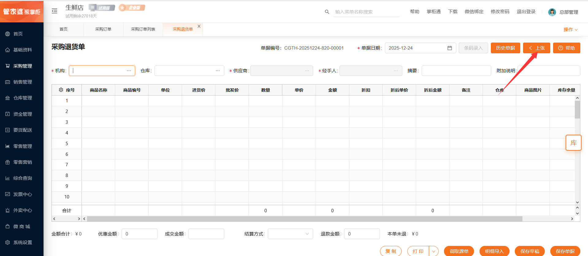Close the 采购退货单 tab
The width and height of the screenshot is (588, 256).
(199, 26)
